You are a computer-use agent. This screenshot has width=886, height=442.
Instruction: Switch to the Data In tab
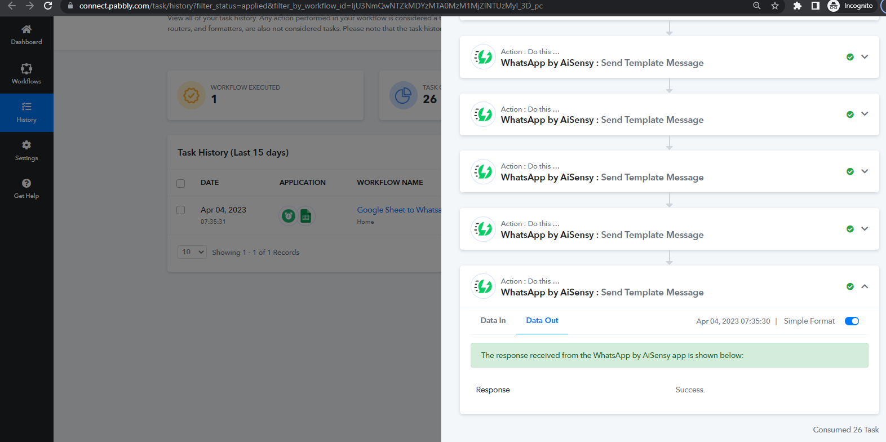pos(493,320)
